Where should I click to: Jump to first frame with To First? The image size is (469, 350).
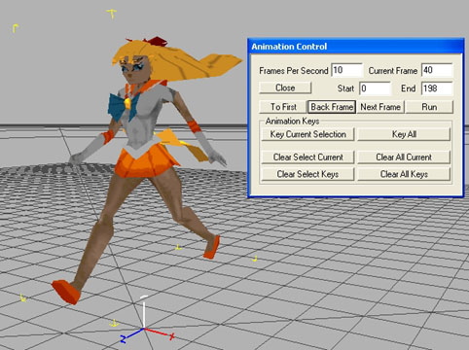pyautogui.click(x=283, y=107)
